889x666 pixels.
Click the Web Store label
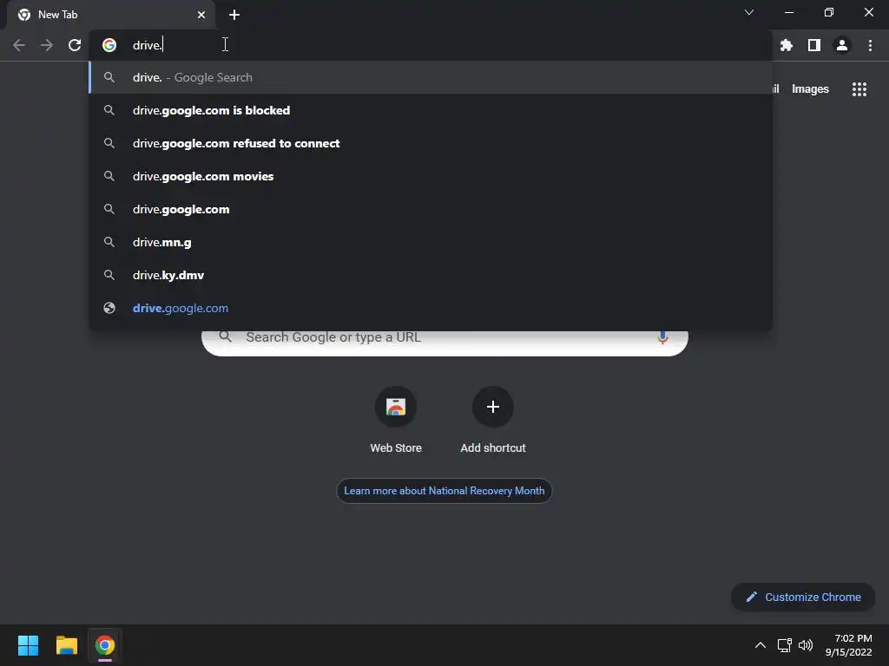pos(396,448)
